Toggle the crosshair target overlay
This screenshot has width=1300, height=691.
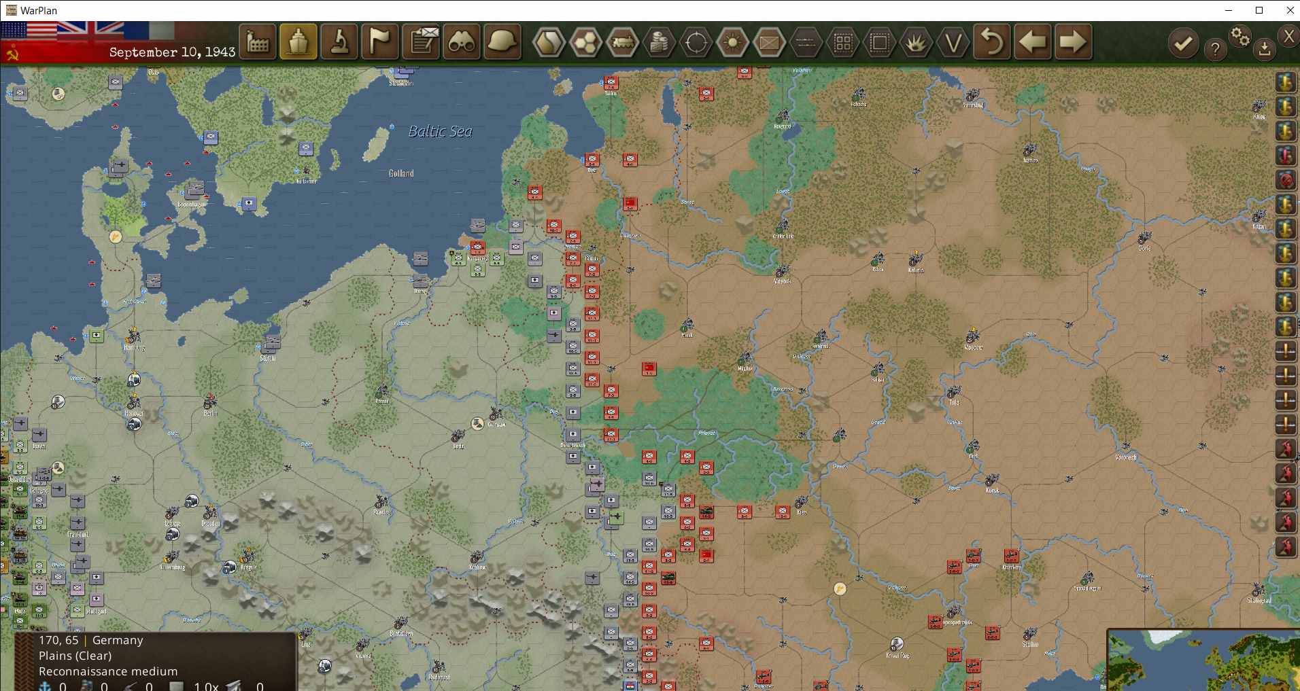point(696,43)
